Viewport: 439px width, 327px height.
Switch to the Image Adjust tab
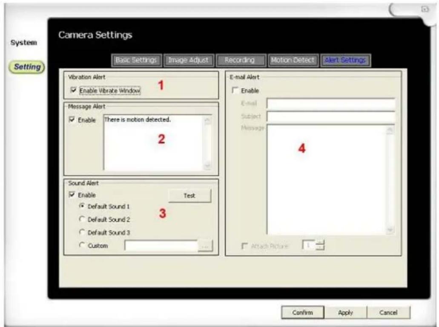pyautogui.click(x=188, y=60)
